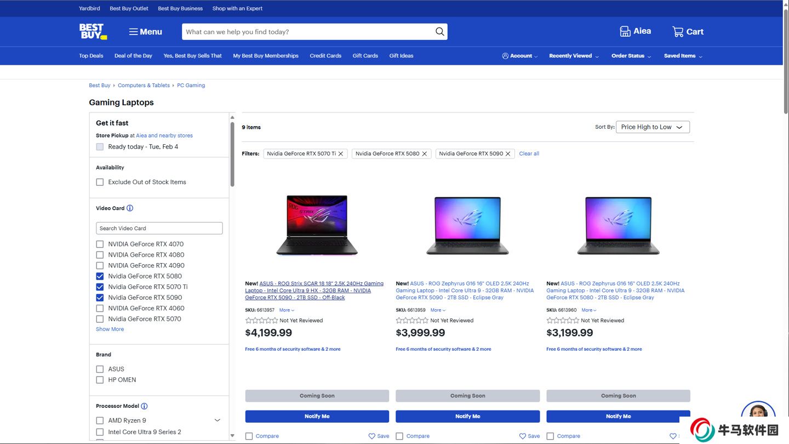Open the Sort By dropdown
This screenshot has height=444, width=789.
point(652,127)
